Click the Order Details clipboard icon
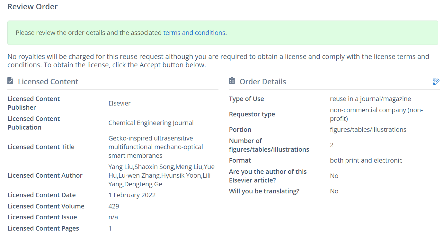Screen dimensions: 444x237 (232, 81)
